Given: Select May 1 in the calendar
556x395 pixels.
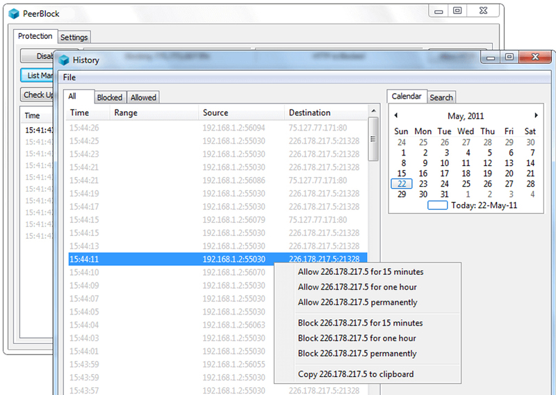Looking at the screenshot, I should [x=403, y=153].
